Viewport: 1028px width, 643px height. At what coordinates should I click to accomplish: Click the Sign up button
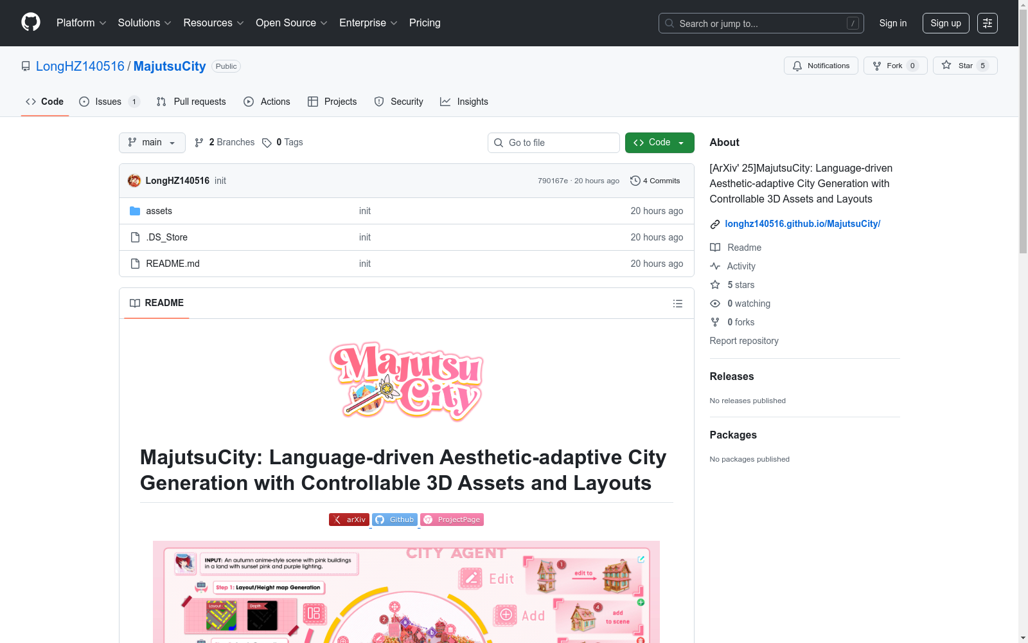coord(946,23)
